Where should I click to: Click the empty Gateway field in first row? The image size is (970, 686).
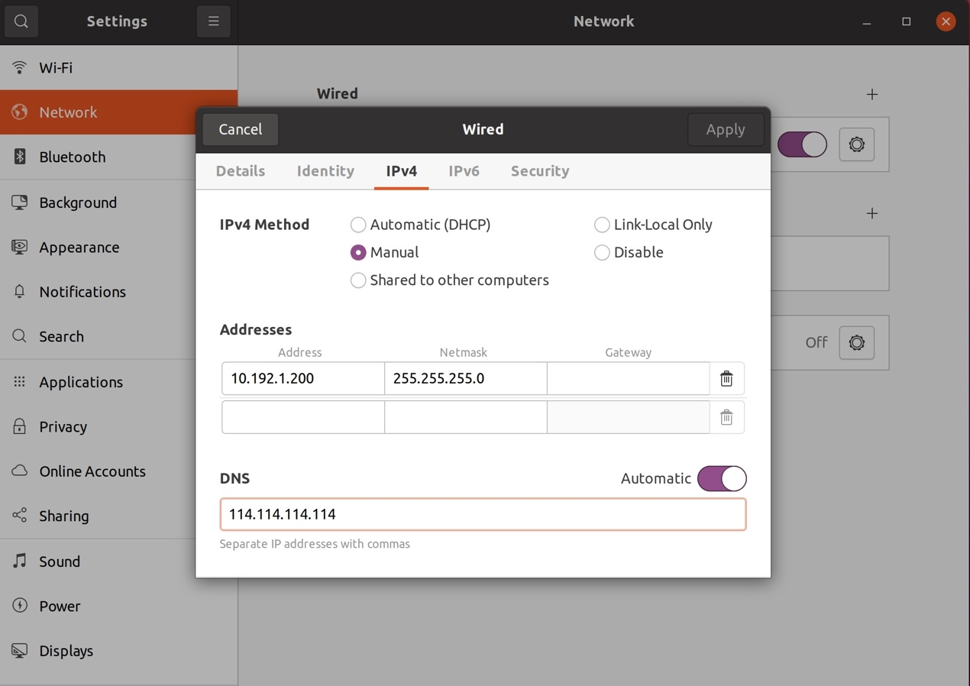coord(629,378)
